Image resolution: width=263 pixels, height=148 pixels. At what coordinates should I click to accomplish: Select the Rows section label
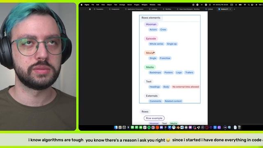pos(145,111)
